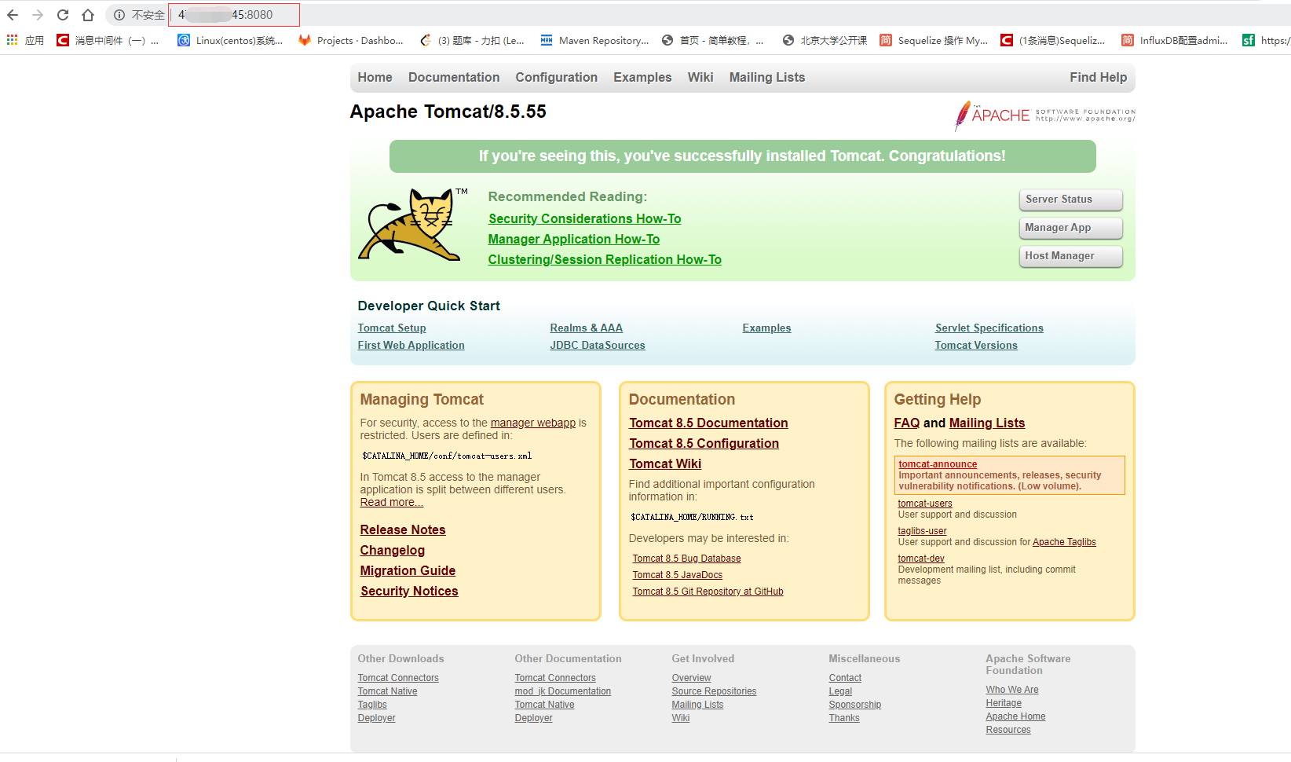Click the Server Status button
1291x762 pixels.
point(1070,200)
